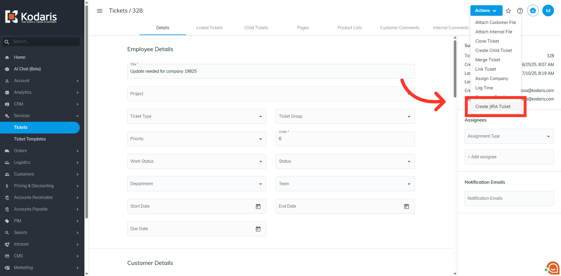Select Merge Ticket from Actions menu
Viewport: 561px width, 276px height.
click(496, 60)
